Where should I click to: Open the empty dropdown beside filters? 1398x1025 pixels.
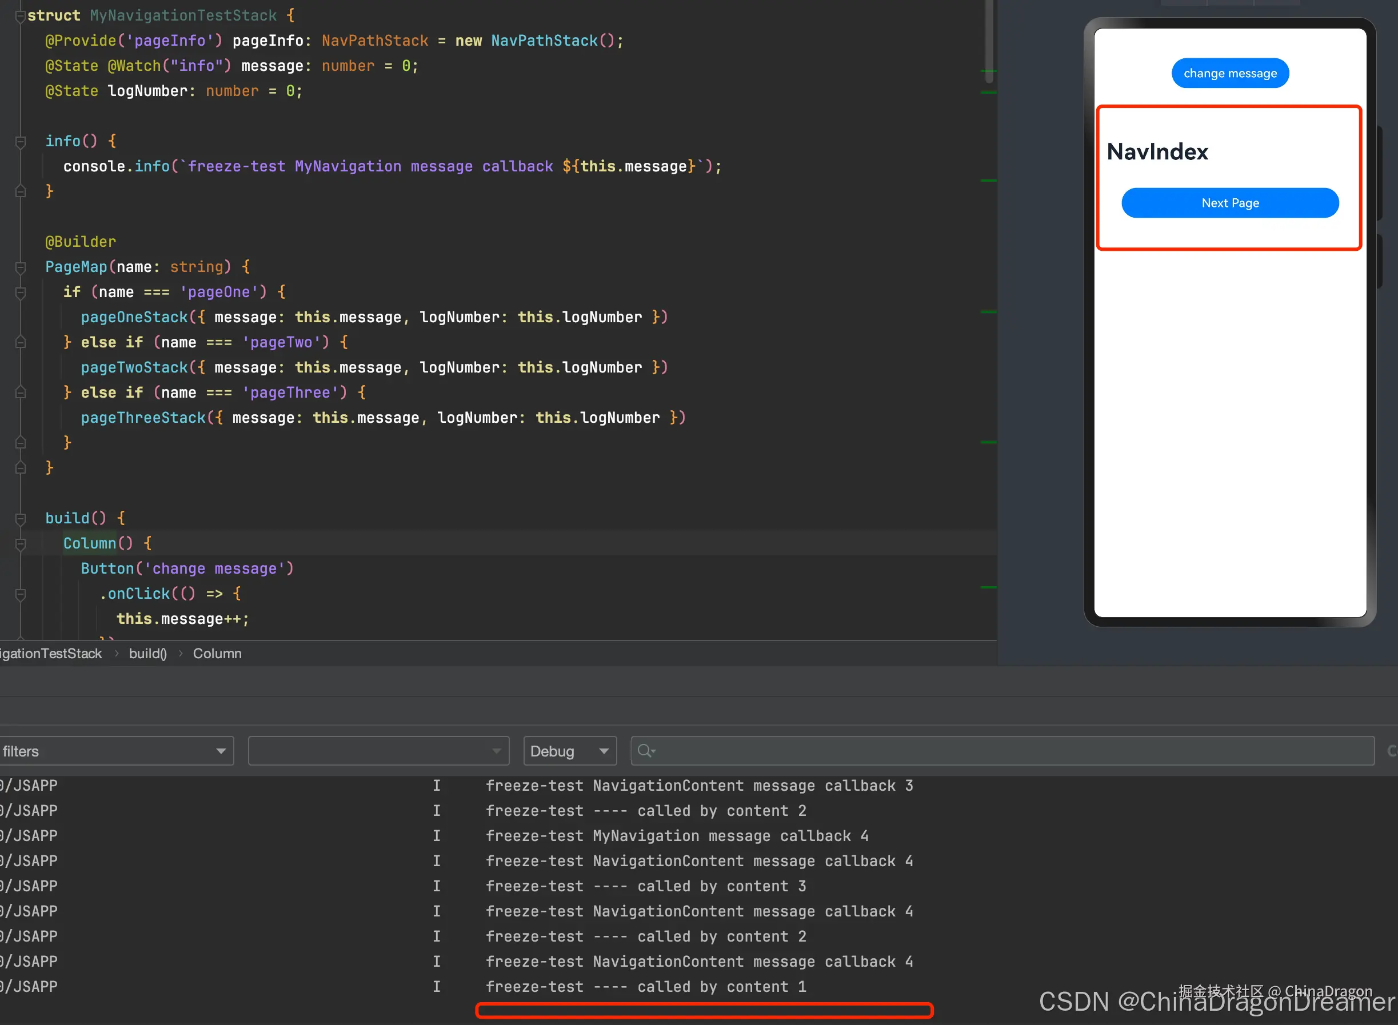pyautogui.click(x=378, y=751)
